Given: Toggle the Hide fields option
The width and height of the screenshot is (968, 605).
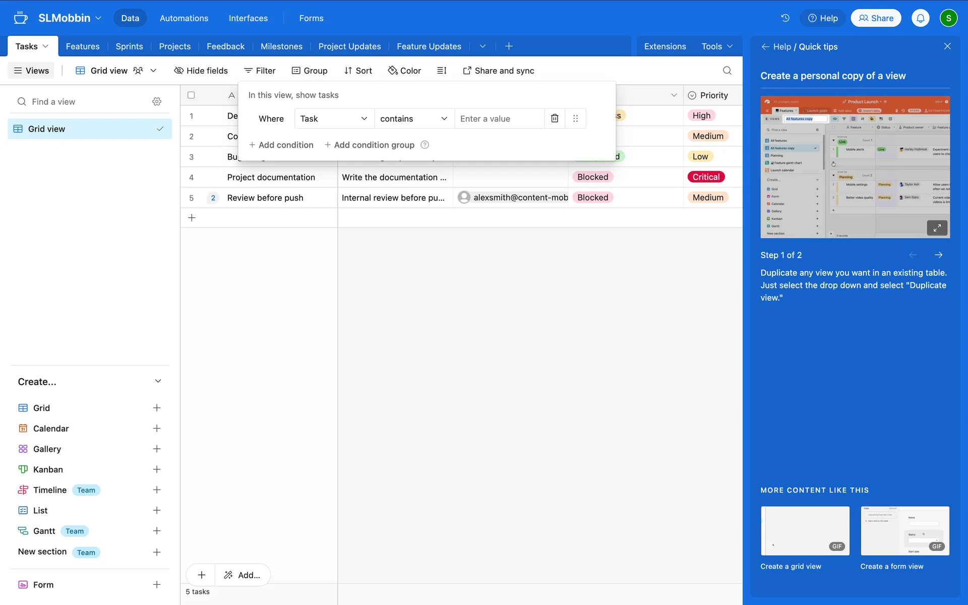Looking at the screenshot, I should [x=201, y=71].
